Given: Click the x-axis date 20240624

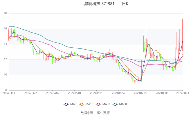Looking at the screenshot, I should coord(118,93).
